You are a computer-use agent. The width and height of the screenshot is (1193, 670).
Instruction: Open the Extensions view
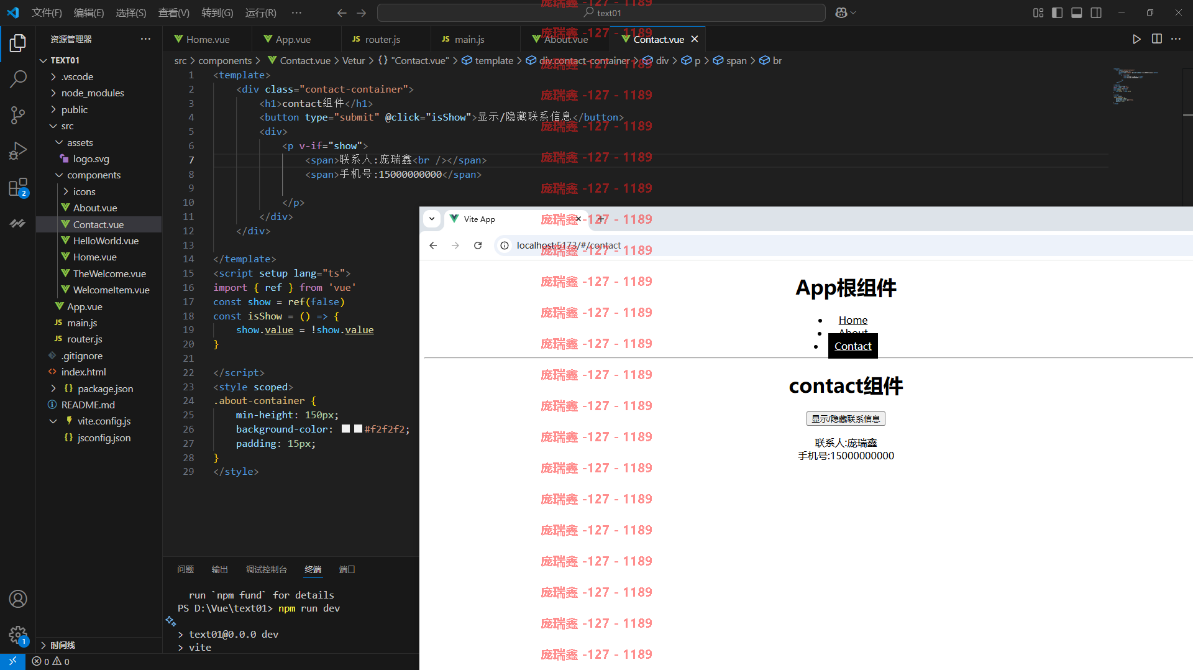point(18,187)
